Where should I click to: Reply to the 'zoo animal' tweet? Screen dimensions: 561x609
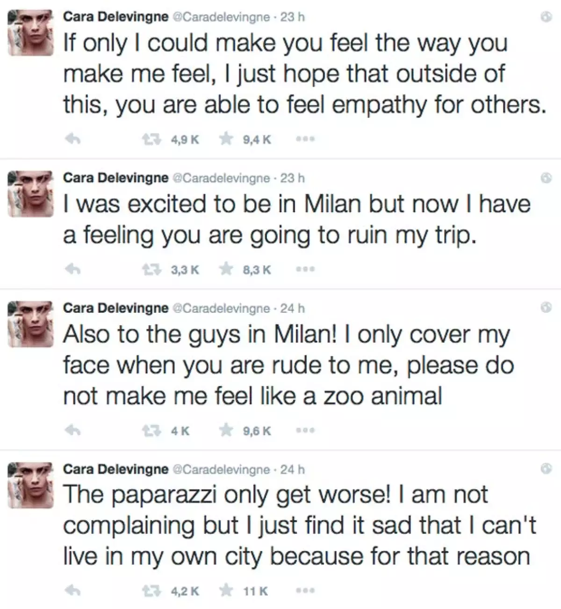pos(73,431)
